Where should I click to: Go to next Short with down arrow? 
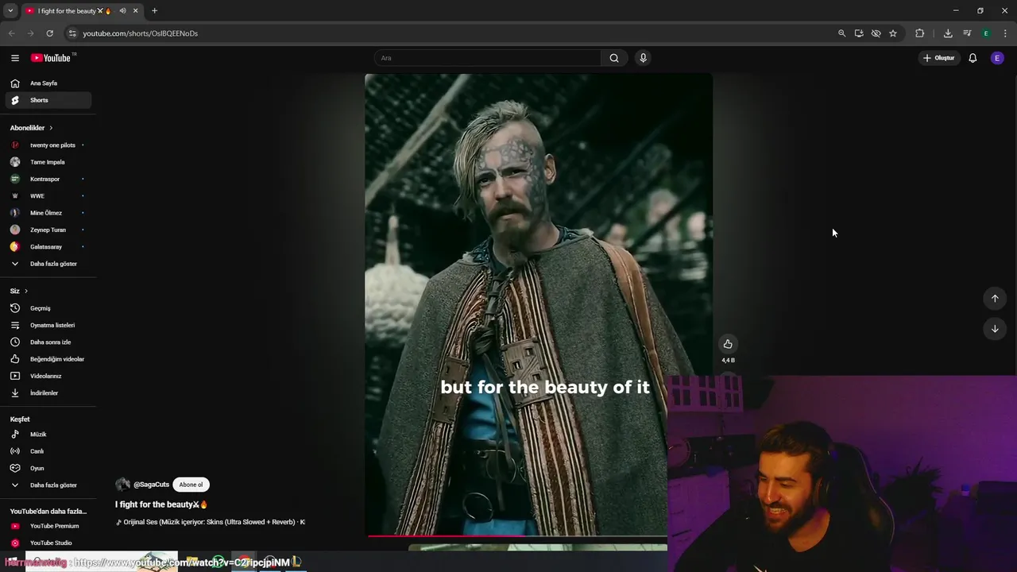(995, 329)
